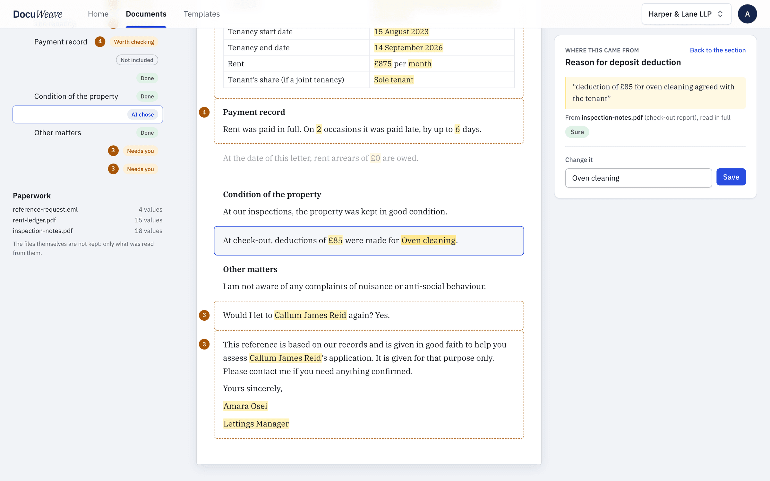Select Condition of the property sidebar item

(x=76, y=96)
